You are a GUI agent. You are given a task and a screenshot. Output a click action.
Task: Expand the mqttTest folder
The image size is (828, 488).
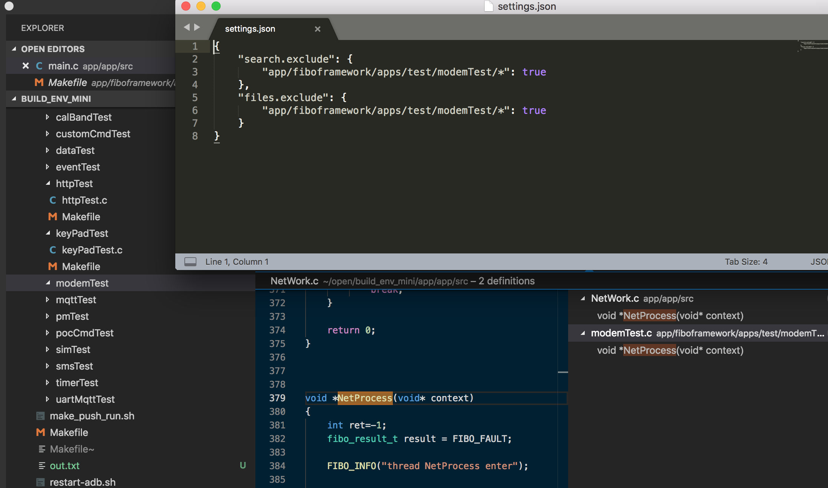click(x=48, y=300)
